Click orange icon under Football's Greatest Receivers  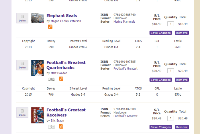[61, 126]
